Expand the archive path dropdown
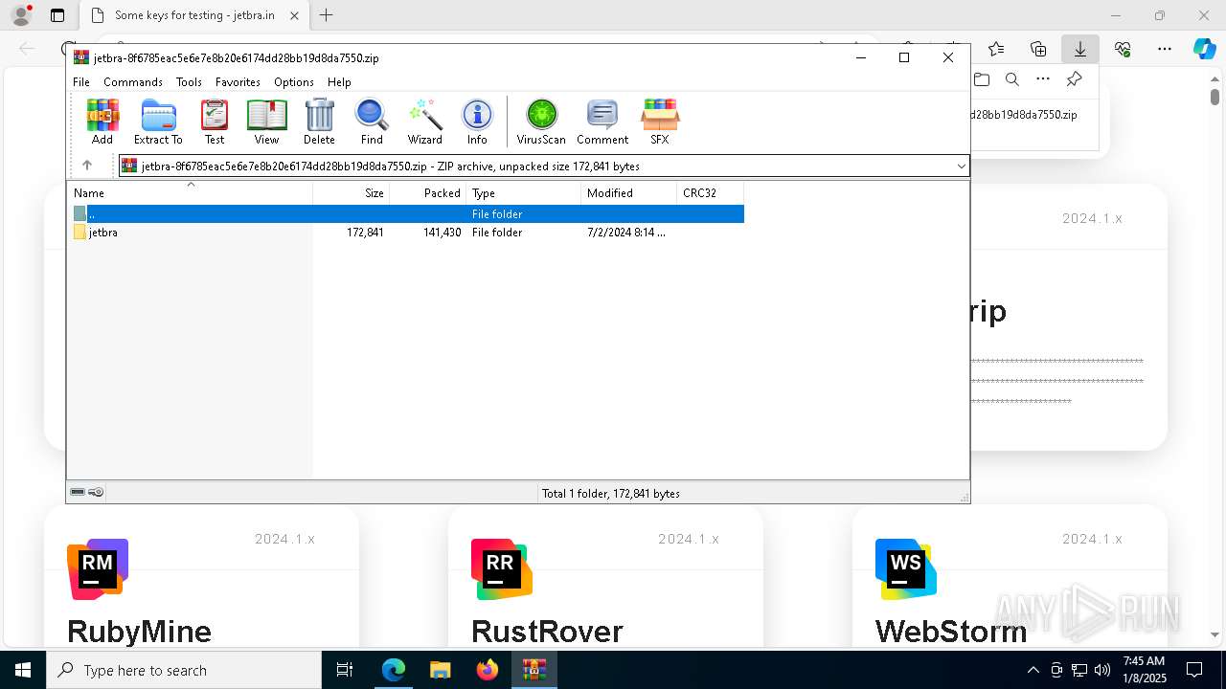 point(961,167)
